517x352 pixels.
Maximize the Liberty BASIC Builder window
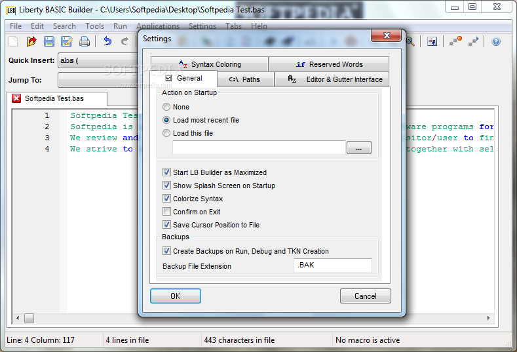[472, 7]
